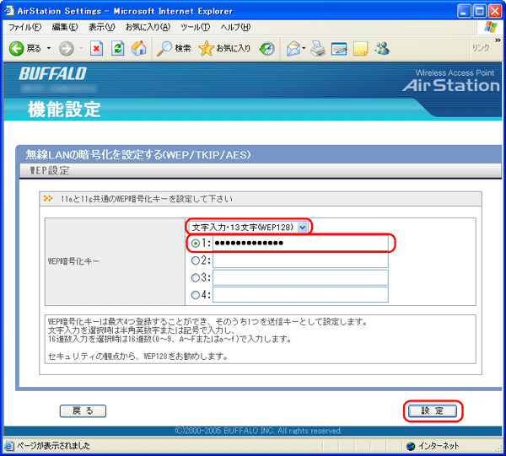Click the Mail envelope toolbar icon
The image size is (506, 456).
293,48
